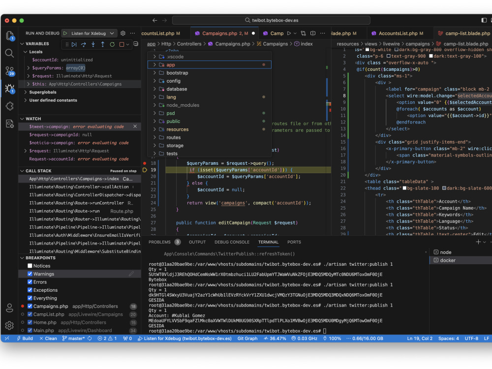Open Accounts icon in activity bar
492x369 pixels.
click(x=10, y=308)
